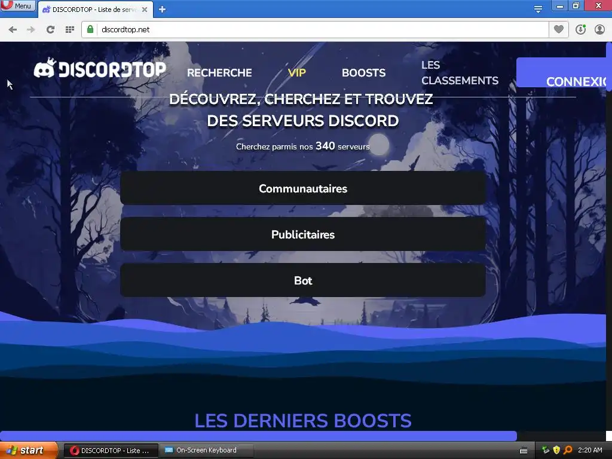
Task: Go forward with the forward arrow
Action: click(x=31, y=30)
